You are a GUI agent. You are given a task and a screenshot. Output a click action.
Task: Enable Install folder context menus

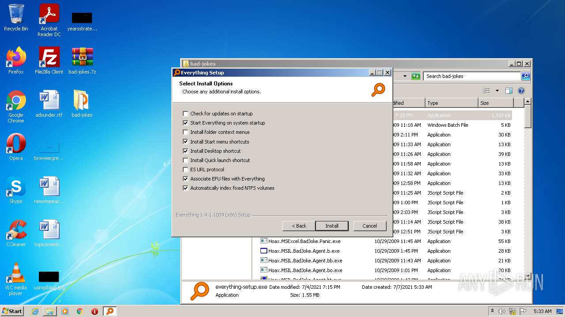(x=185, y=132)
